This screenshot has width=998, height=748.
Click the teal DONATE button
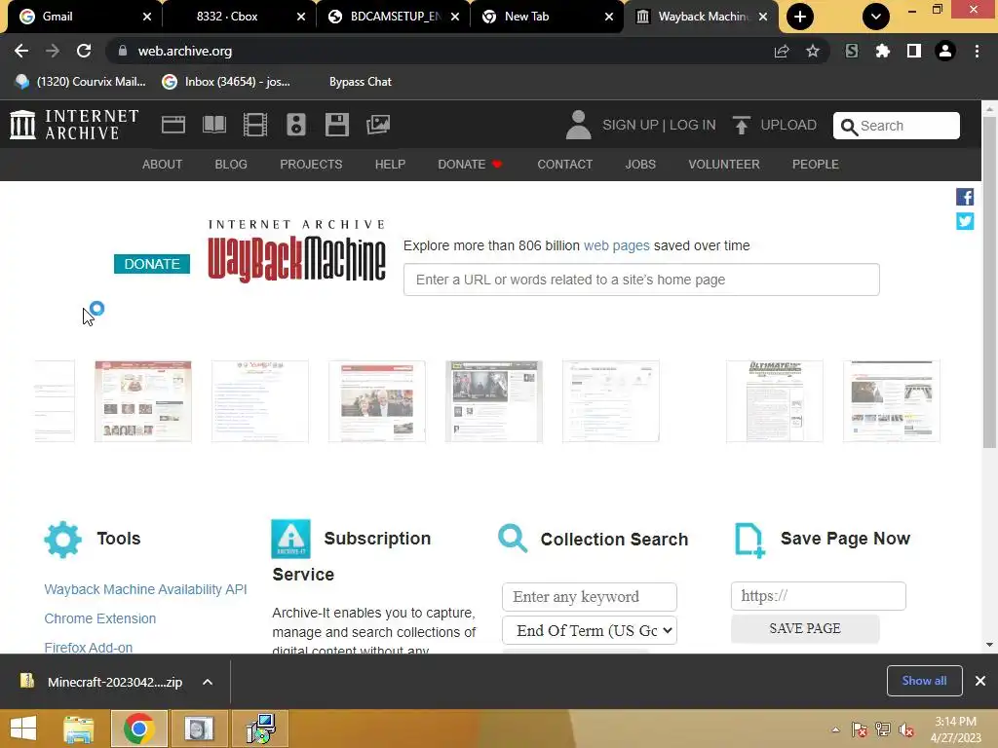tap(152, 263)
